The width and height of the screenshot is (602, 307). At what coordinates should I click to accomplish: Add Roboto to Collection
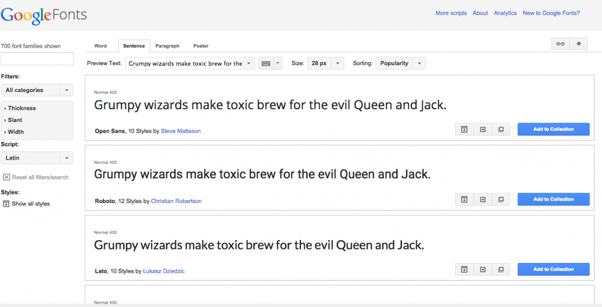[553, 200]
